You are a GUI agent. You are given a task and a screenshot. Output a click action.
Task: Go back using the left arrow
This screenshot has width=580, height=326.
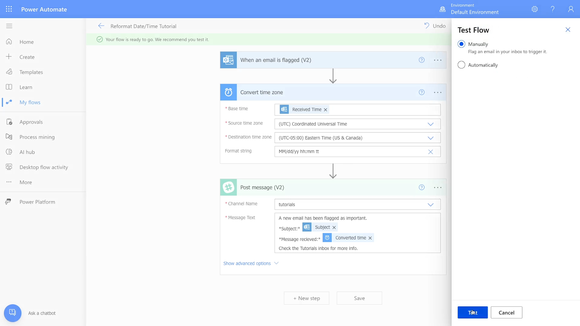click(101, 26)
